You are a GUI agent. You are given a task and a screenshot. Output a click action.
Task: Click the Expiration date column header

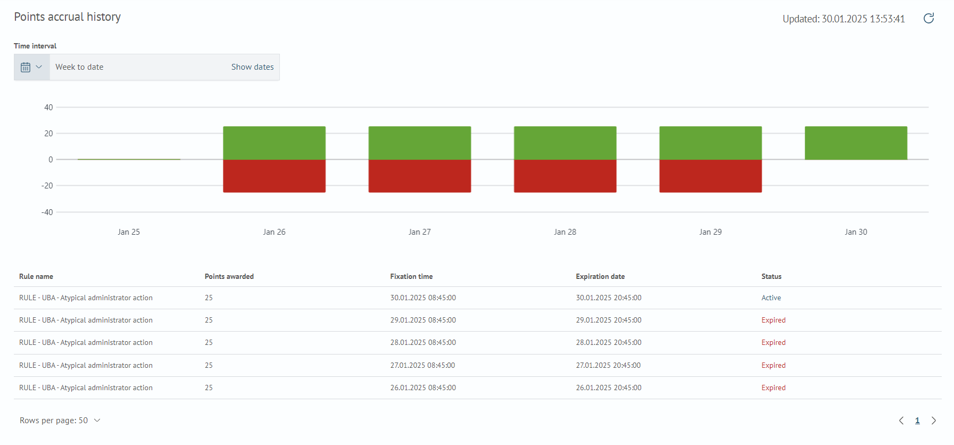pos(600,276)
